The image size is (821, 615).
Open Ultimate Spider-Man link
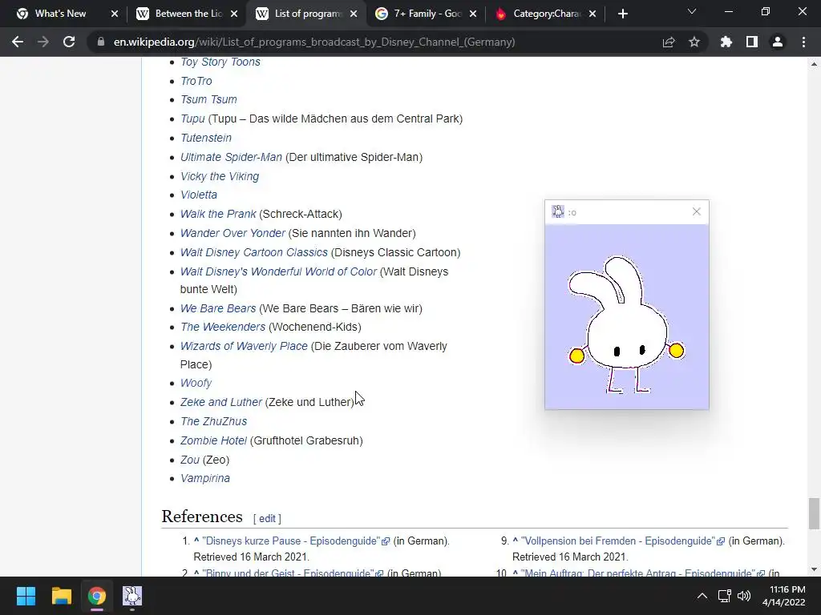coord(231,157)
